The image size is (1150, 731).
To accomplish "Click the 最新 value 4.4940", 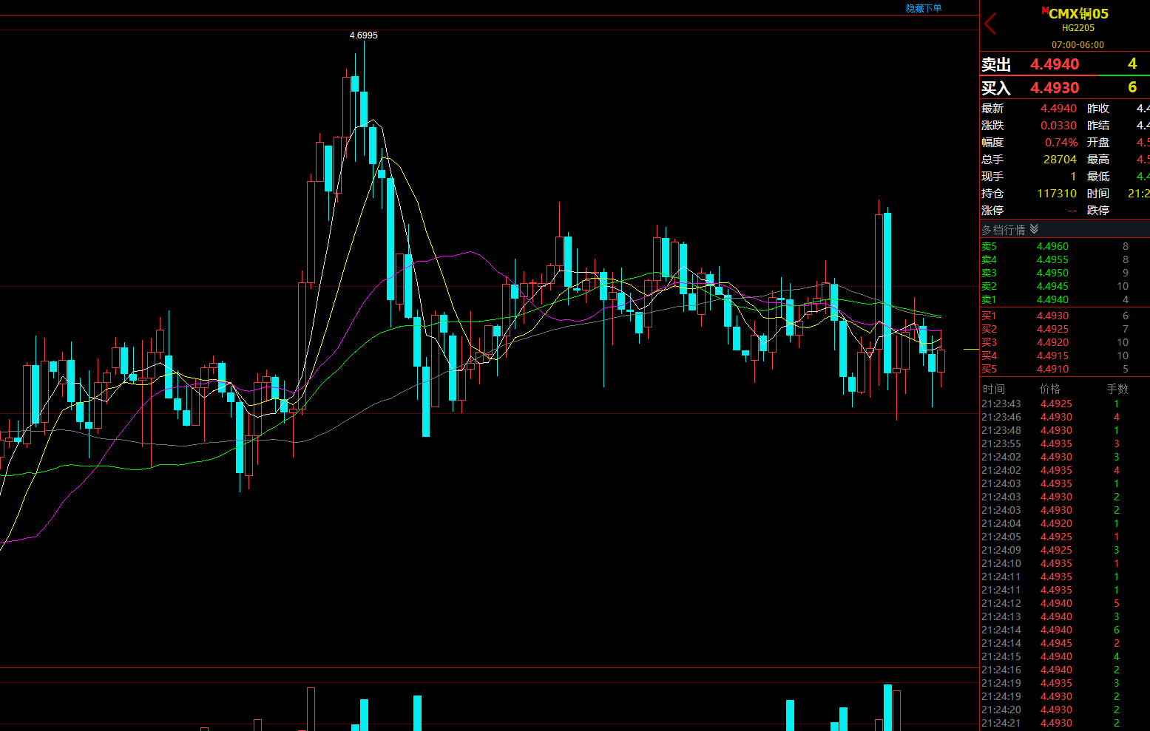I will [1058, 109].
